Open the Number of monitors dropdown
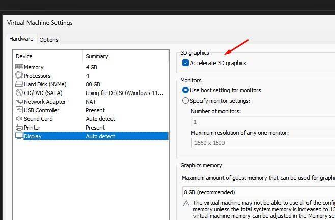 tap(263, 122)
